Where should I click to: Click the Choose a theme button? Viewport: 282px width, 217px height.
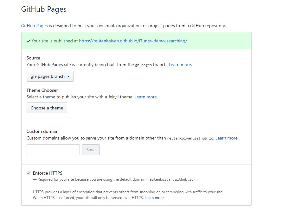pos(47,108)
